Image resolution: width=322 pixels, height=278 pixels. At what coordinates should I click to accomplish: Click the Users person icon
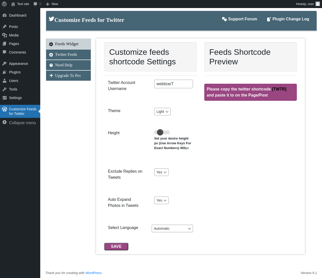click(x=5, y=81)
